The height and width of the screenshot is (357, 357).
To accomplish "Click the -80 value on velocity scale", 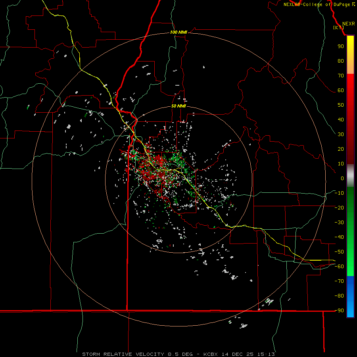I will pos(339,296).
